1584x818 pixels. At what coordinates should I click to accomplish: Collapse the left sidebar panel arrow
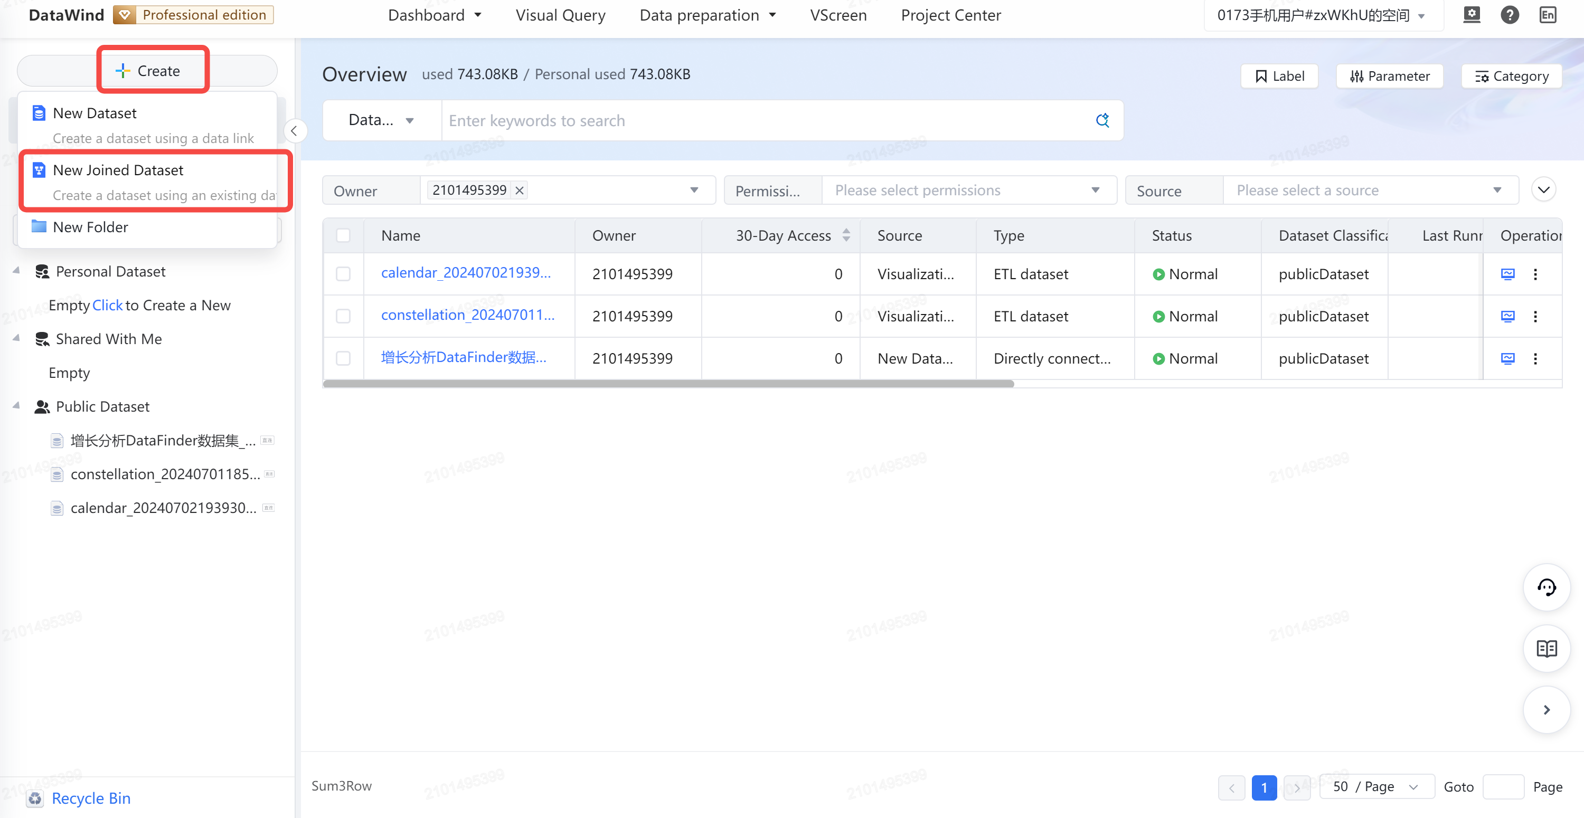point(294,131)
